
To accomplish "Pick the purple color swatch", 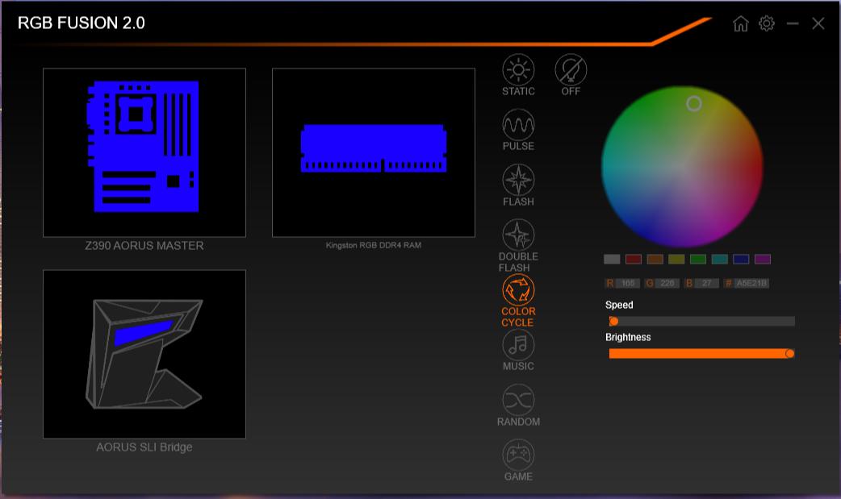I will tap(763, 260).
